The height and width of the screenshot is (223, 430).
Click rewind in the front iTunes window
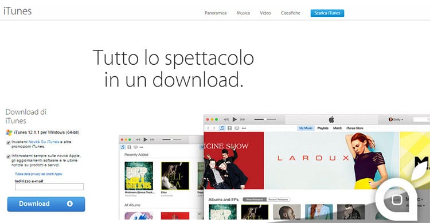click(226, 119)
